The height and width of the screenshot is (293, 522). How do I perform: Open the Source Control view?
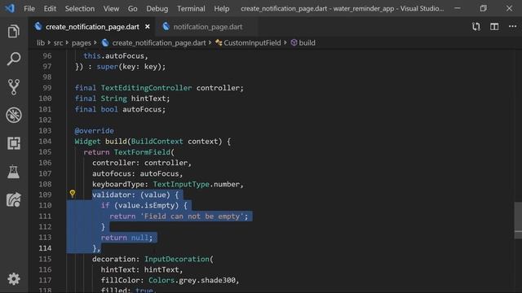[x=13, y=87]
